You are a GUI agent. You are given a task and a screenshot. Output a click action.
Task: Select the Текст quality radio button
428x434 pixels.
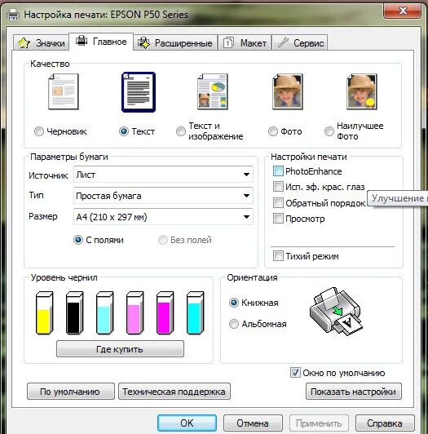[x=124, y=131]
